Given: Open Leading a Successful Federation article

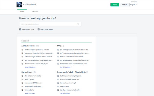Looking at the screenshot, I should [70, 90].
